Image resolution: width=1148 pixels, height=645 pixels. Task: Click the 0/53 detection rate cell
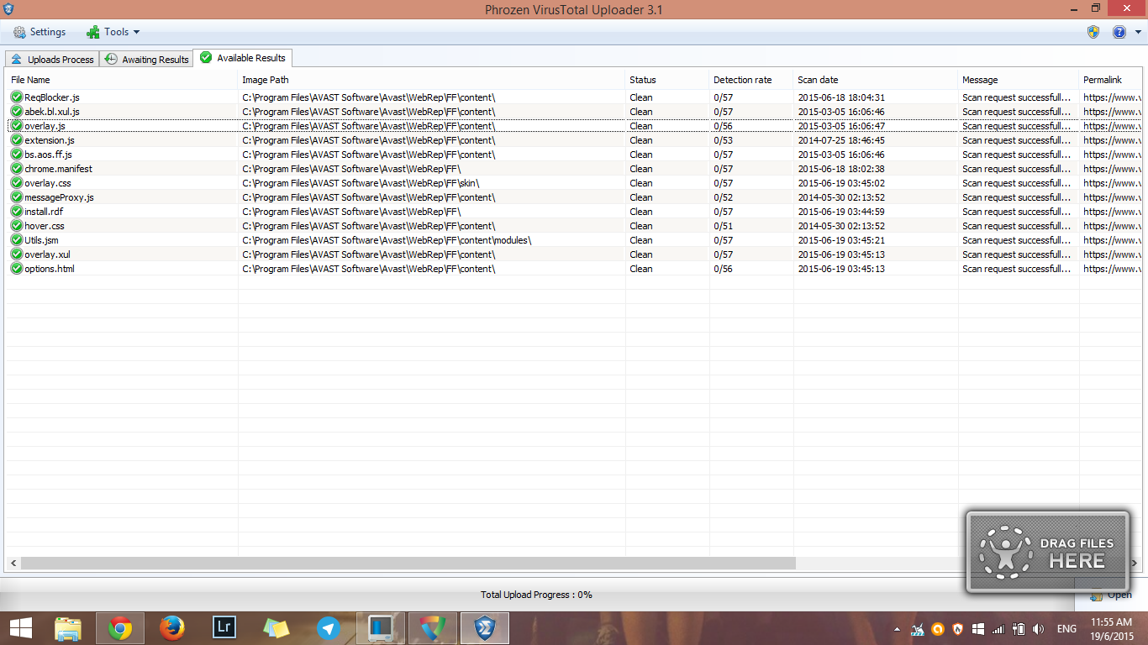tap(724, 140)
